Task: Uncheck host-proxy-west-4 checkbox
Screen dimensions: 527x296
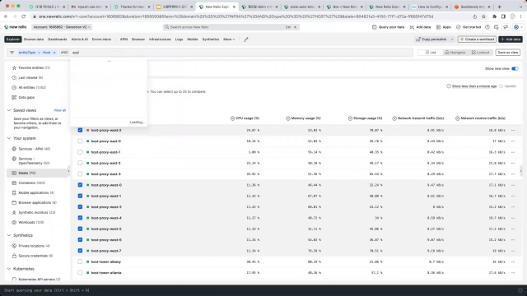Action: [80, 218]
